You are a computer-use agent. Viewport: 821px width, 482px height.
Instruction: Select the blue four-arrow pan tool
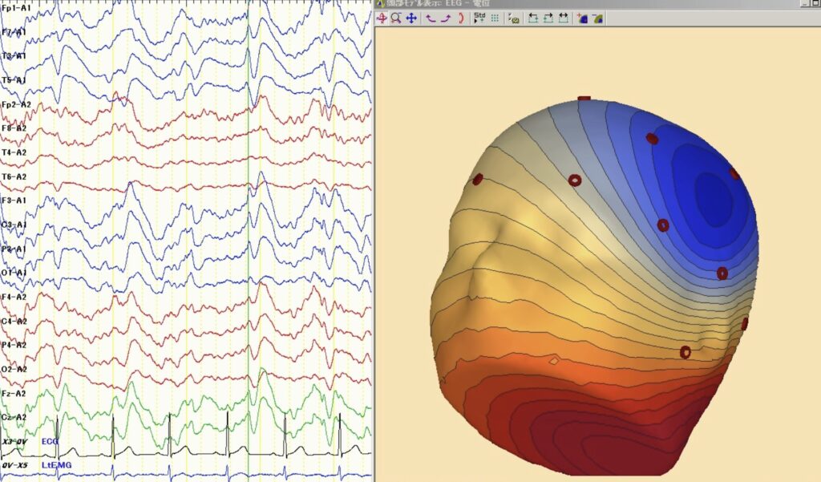click(x=411, y=18)
